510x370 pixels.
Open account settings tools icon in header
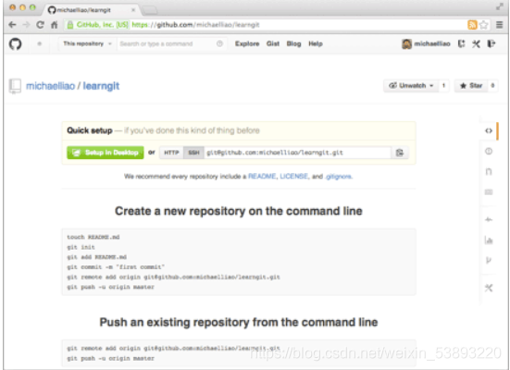(476, 43)
